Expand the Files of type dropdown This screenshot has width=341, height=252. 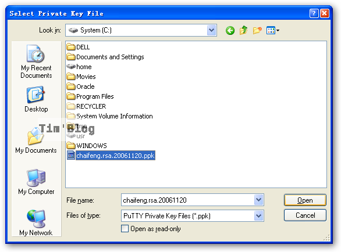click(258, 216)
